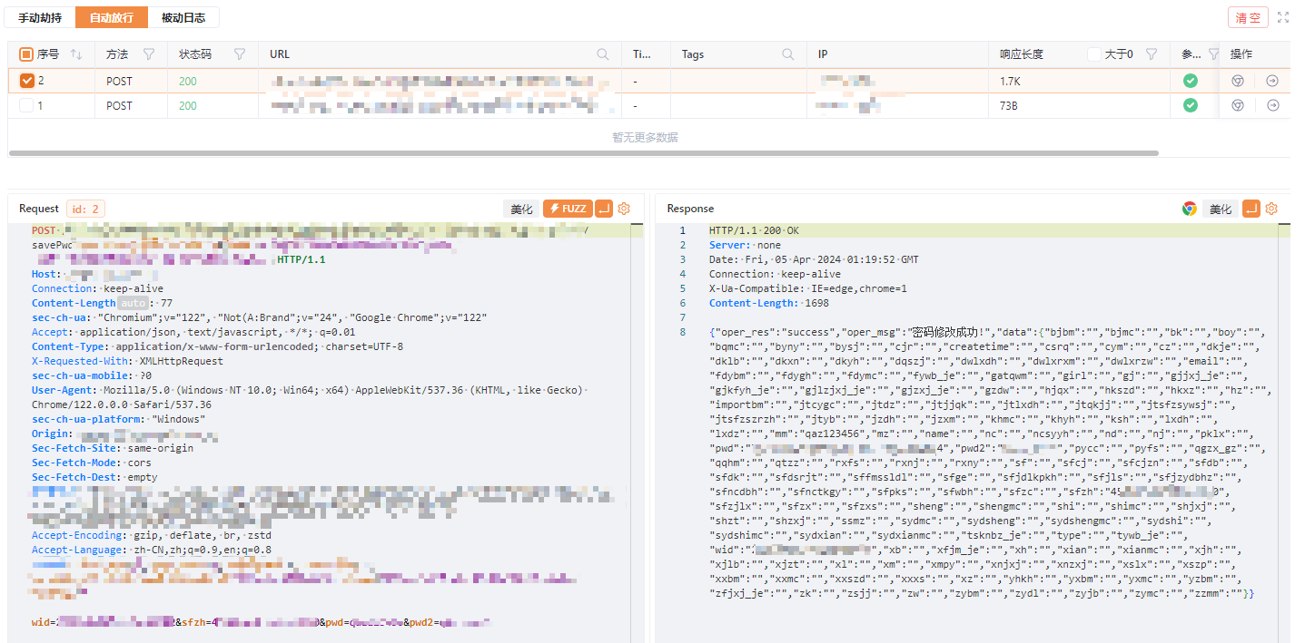Screen dimensions: 1305x643
Task: Open Response editor settings gear
Action: 1271,209
